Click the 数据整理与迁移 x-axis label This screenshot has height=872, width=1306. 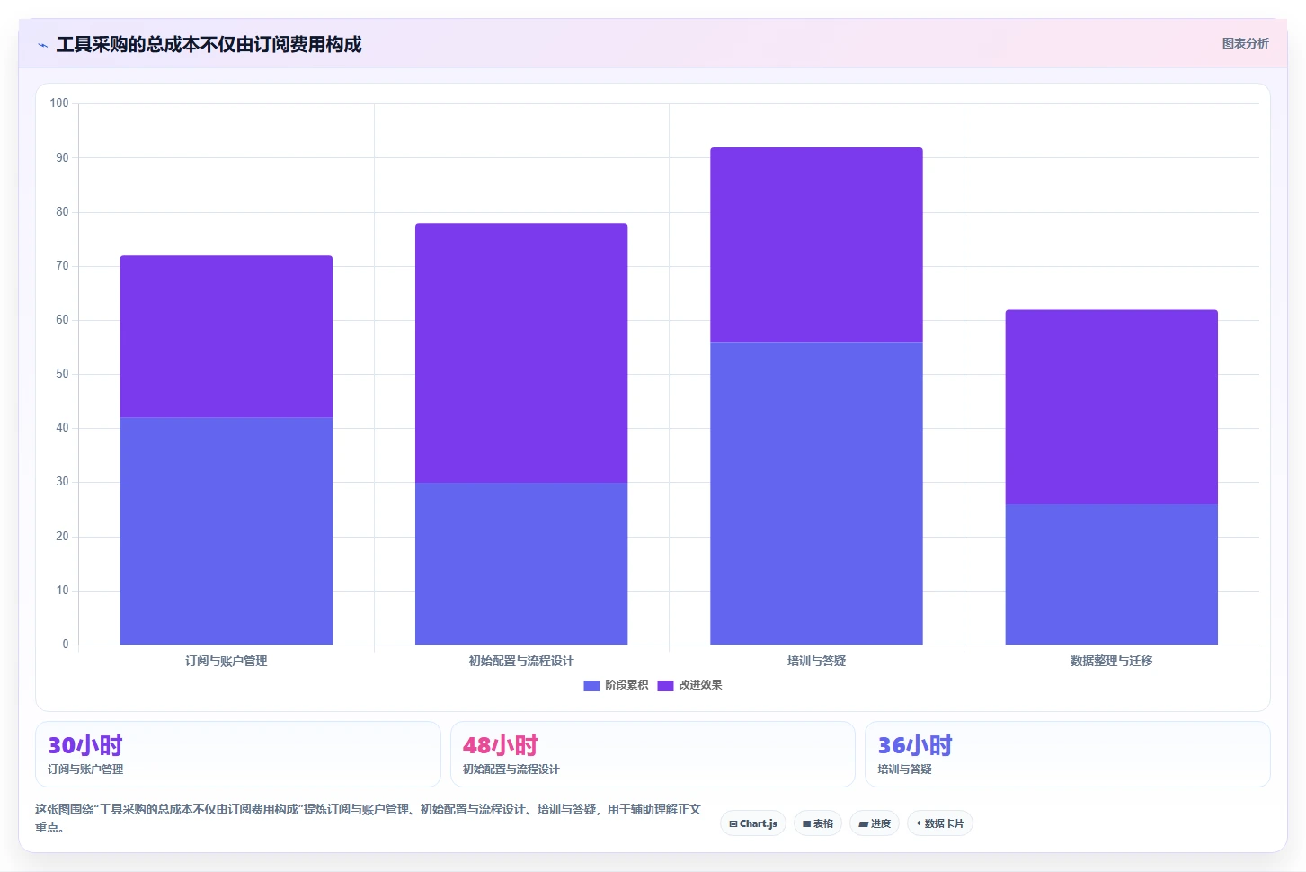point(1112,661)
